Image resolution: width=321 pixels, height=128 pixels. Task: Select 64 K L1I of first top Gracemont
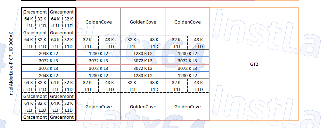click(x=28, y=22)
